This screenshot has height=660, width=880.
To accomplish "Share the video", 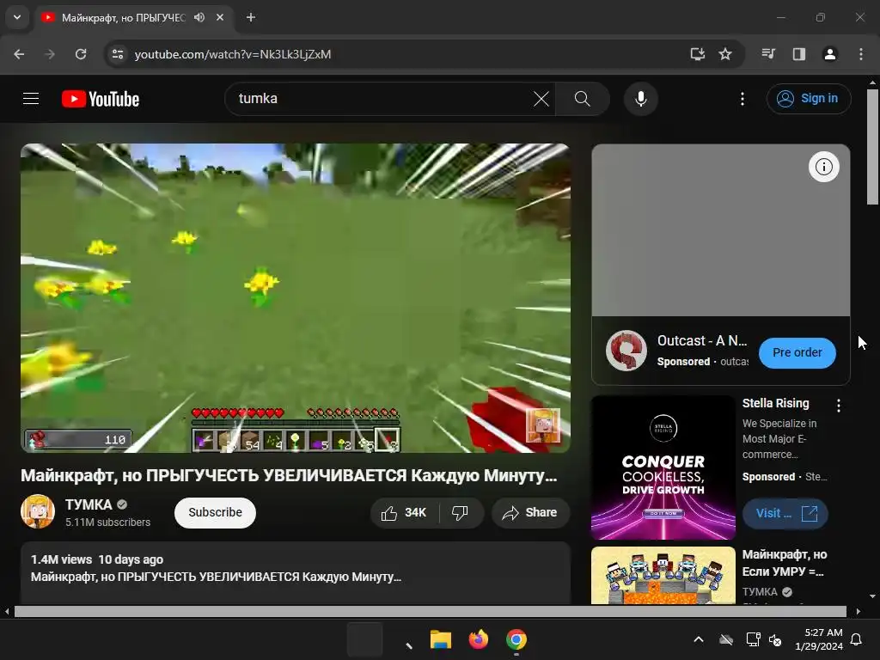I will (x=530, y=513).
